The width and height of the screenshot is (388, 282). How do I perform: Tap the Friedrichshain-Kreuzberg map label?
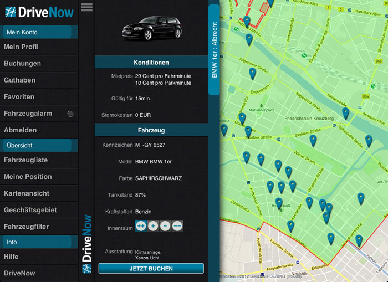(309, 119)
